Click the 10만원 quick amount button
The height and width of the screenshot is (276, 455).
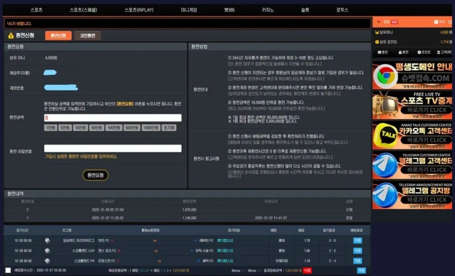(x=80, y=128)
